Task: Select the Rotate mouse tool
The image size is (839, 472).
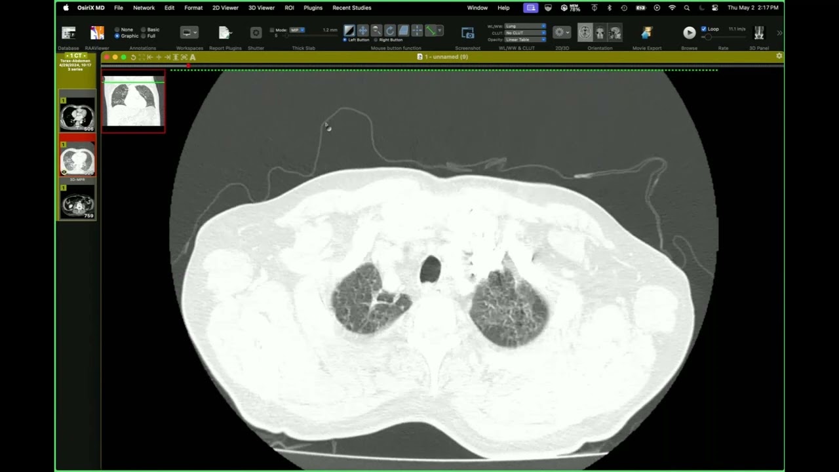Action: click(390, 31)
